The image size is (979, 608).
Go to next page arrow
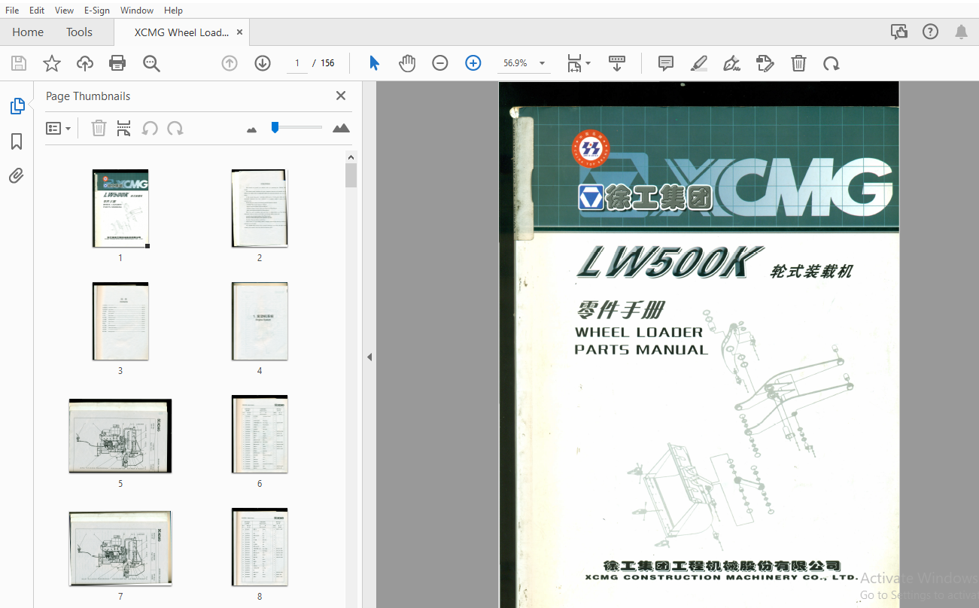pos(263,63)
